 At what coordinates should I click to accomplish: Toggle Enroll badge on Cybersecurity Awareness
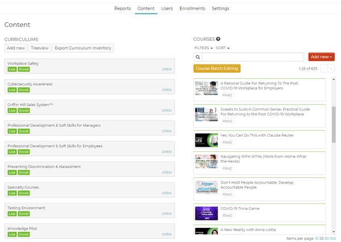pos(23,90)
